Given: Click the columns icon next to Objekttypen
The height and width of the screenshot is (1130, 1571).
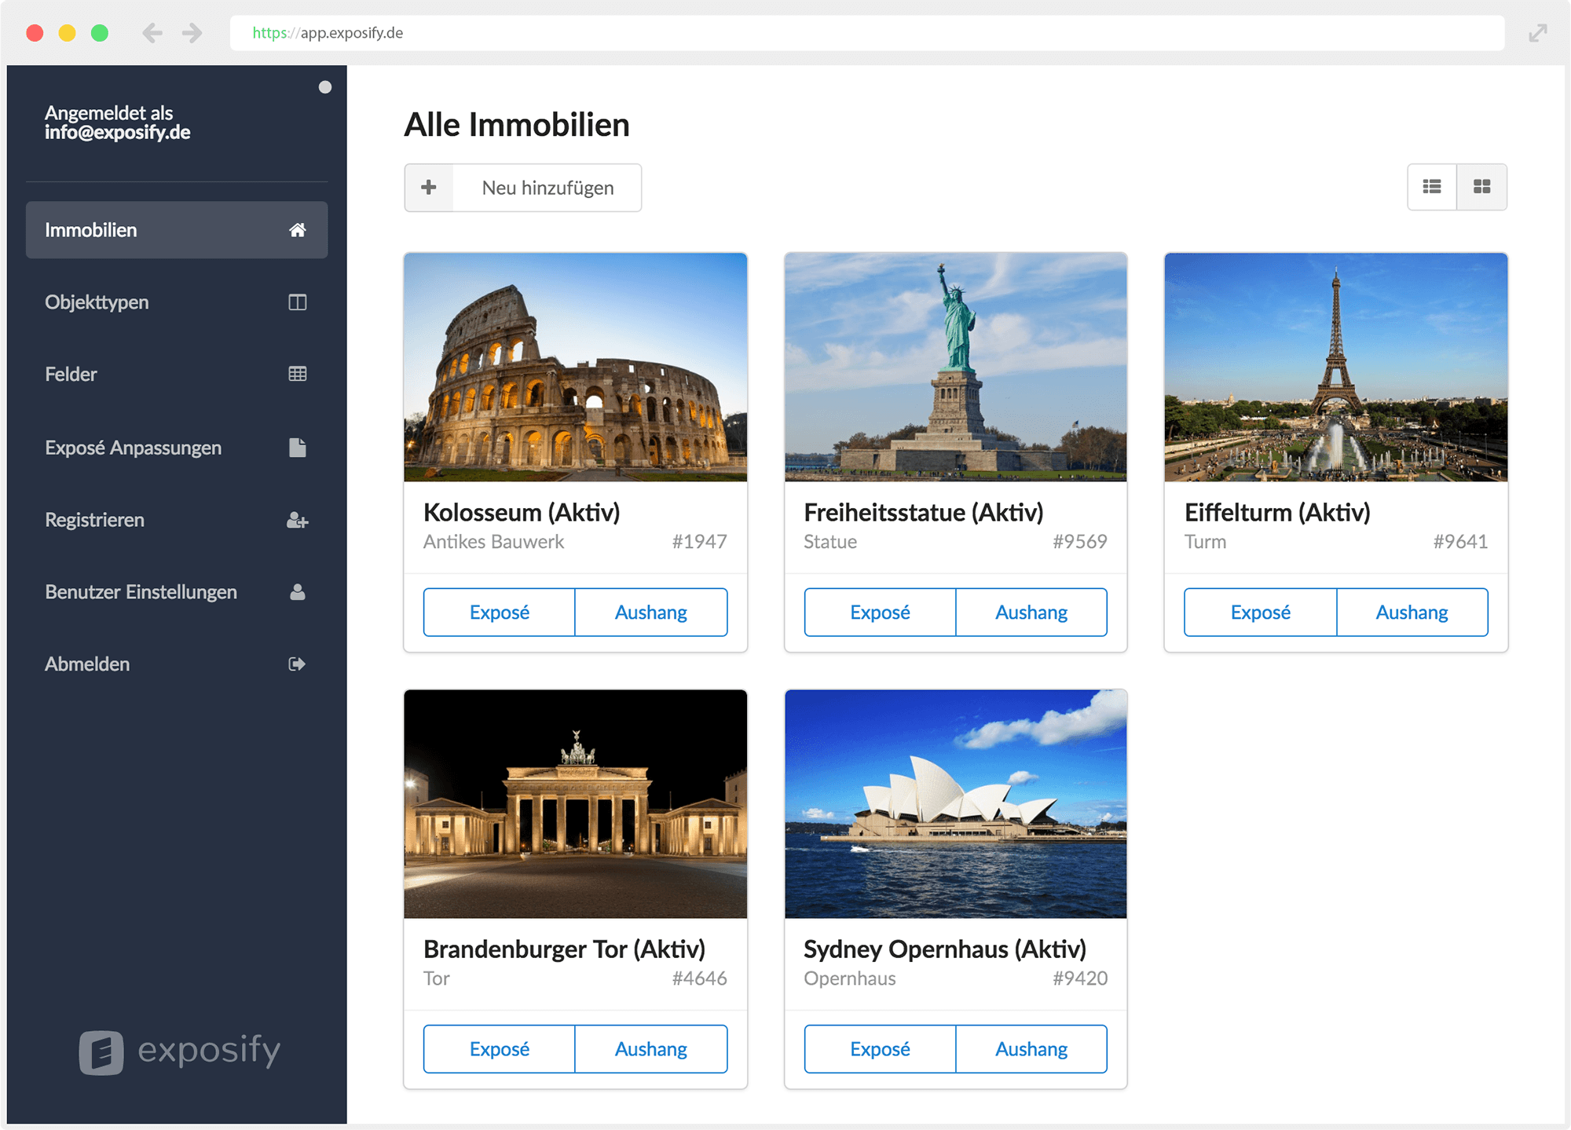Looking at the screenshot, I should click(297, 302).
